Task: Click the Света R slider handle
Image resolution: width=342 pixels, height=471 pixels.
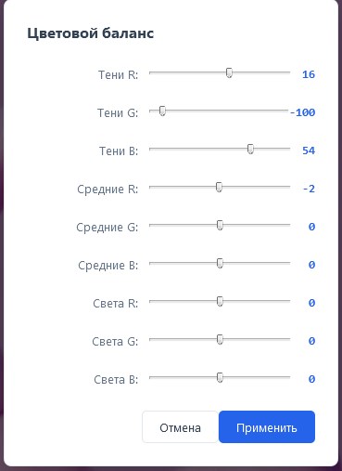Action: click(x=220, y=301)
